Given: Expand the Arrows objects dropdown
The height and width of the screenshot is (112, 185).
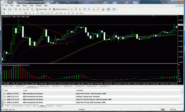Looking at the screenshot, I should click(x=44, y=13).
